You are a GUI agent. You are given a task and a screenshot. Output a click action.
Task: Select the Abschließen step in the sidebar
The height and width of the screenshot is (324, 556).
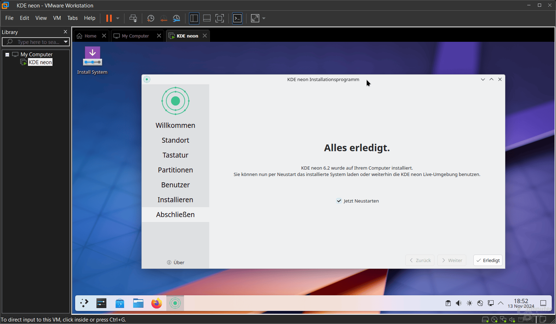[176, 215]
